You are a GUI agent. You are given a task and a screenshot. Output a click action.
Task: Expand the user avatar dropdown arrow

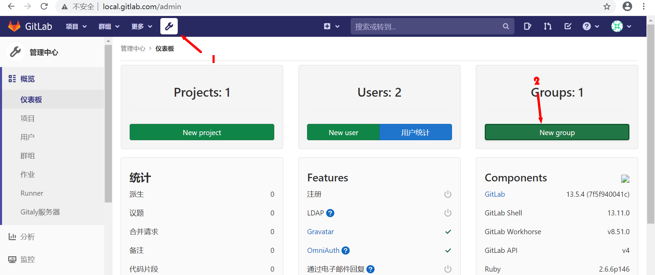point(629,27)
